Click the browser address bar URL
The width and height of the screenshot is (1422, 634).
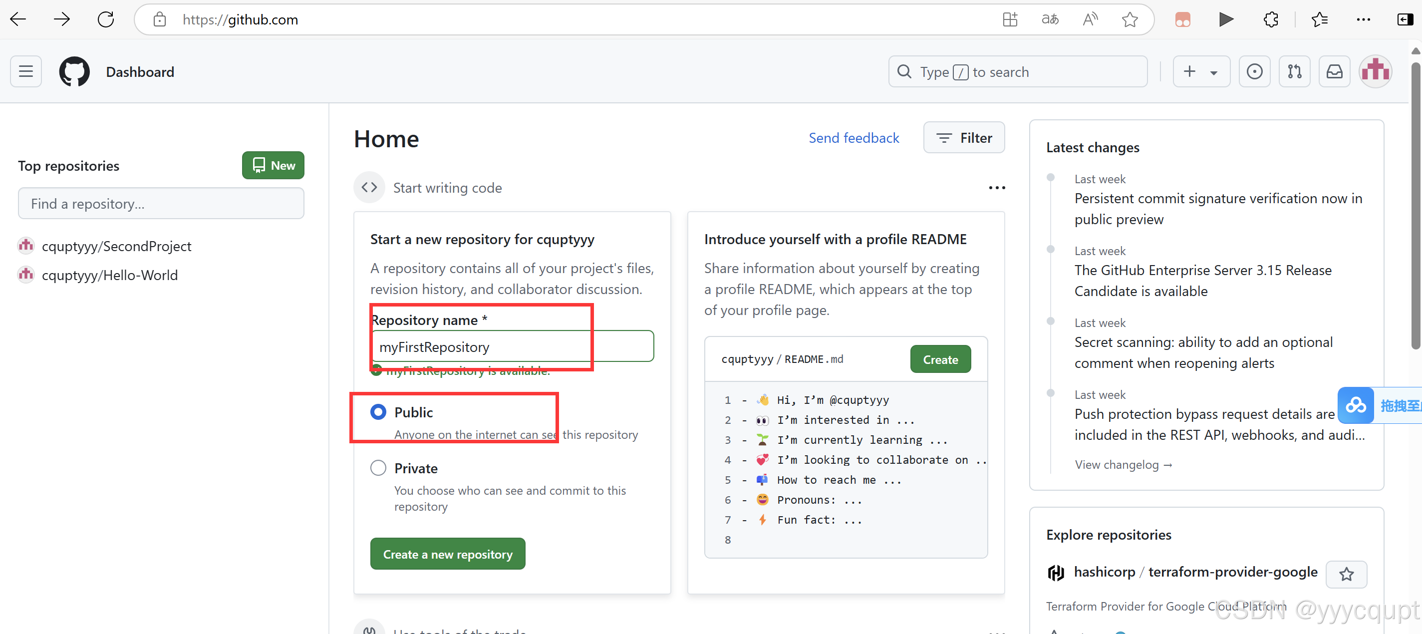coord(240,20)
